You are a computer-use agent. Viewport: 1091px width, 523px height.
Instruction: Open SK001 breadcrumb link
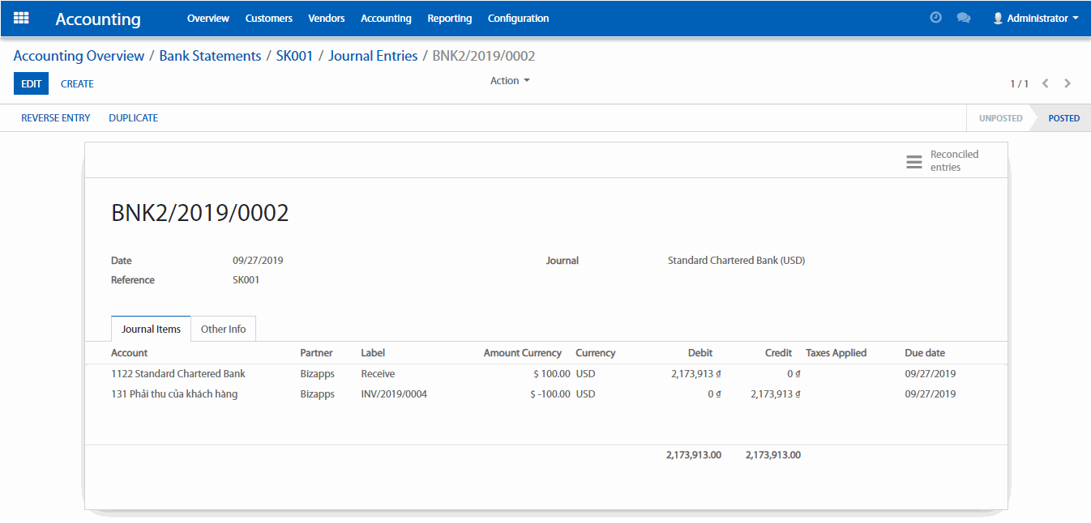pyautogui.click(x=294, y=56)
